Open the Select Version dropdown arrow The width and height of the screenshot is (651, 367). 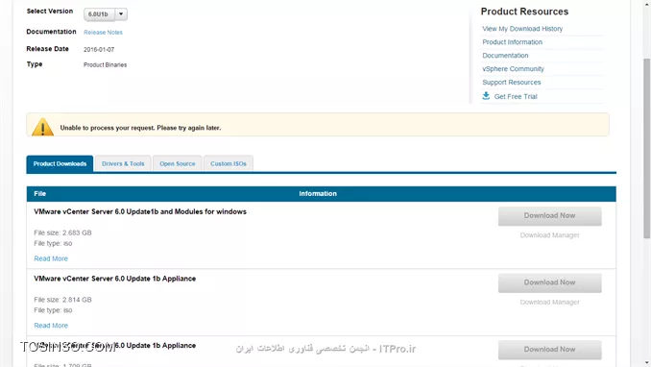pos(121,14)
